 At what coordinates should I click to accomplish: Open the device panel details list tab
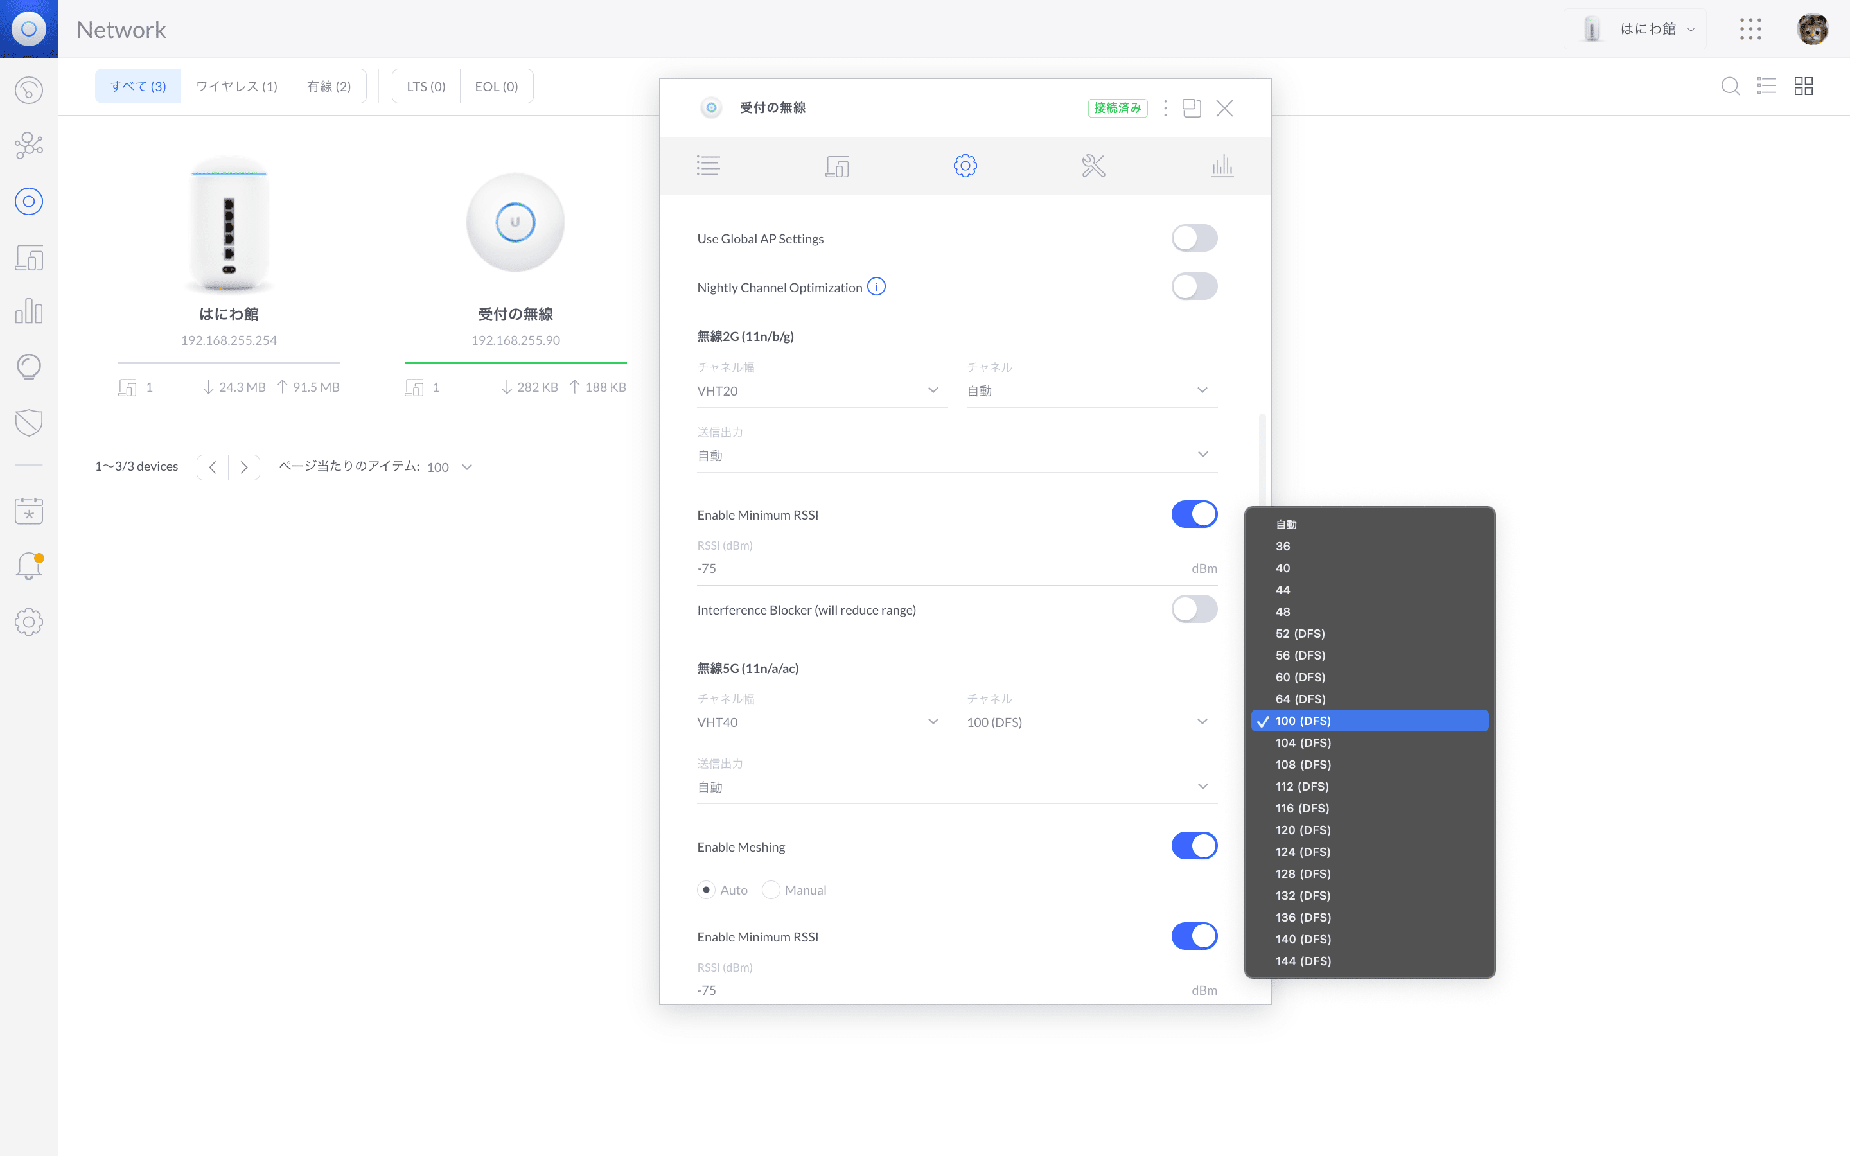tap(708, 166)
